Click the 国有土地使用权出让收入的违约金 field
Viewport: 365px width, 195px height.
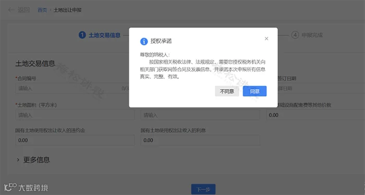click(x=75, y=140)
